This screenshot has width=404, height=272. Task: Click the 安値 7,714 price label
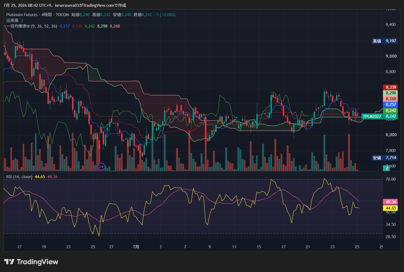tap(384, 158)
